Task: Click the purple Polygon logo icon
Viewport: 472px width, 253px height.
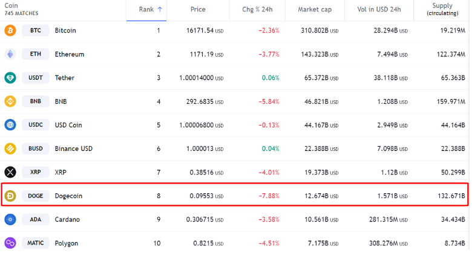Action: tap(10, 243)
